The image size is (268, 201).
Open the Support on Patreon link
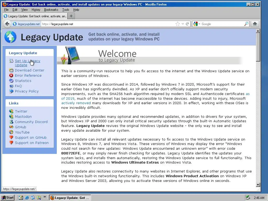coord(32,143)
